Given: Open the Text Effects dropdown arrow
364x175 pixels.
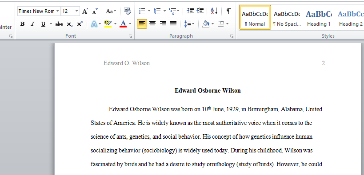Looking at the screenshot, I should pos(100,23).
